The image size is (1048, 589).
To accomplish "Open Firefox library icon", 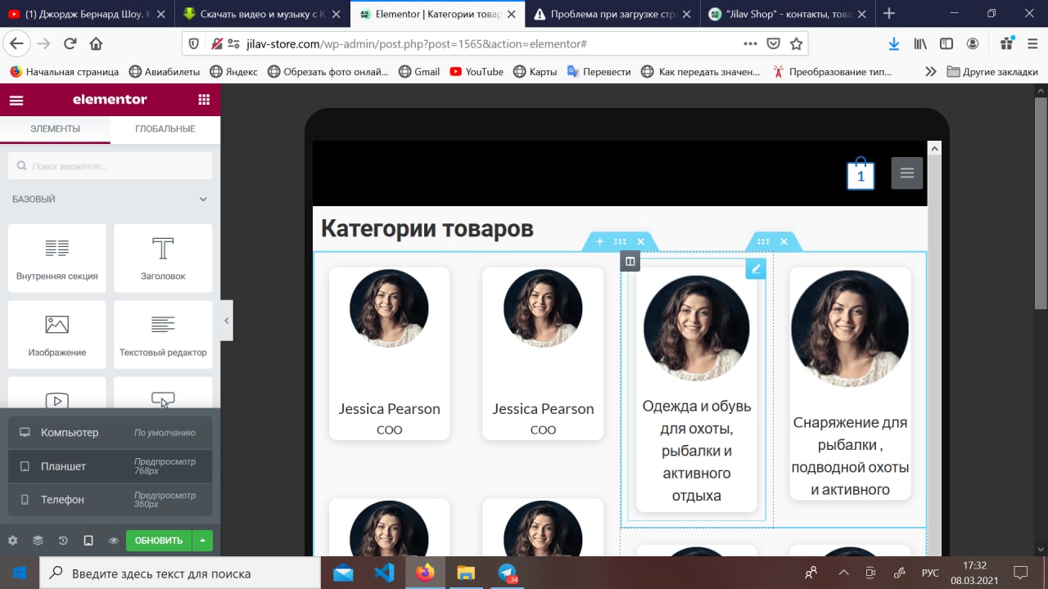I will click(x=920, y=44).
